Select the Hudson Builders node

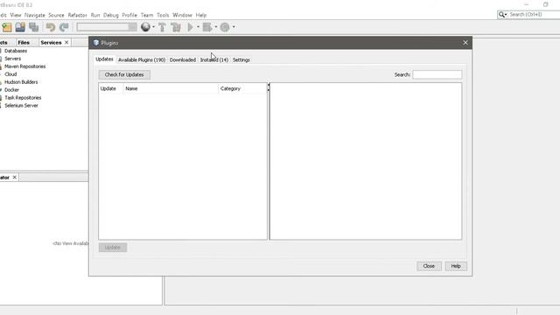click(x=21, y=82)
